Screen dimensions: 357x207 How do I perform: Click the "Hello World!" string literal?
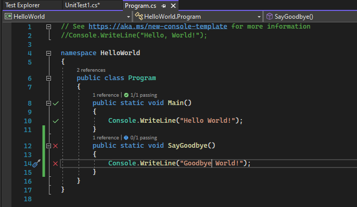coord(207,120)
